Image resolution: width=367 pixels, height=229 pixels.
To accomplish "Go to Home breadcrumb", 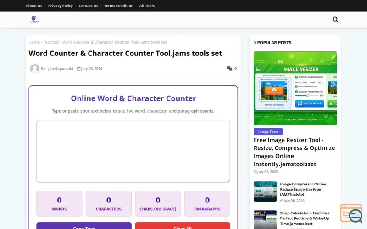I will (x=34, y=42).
